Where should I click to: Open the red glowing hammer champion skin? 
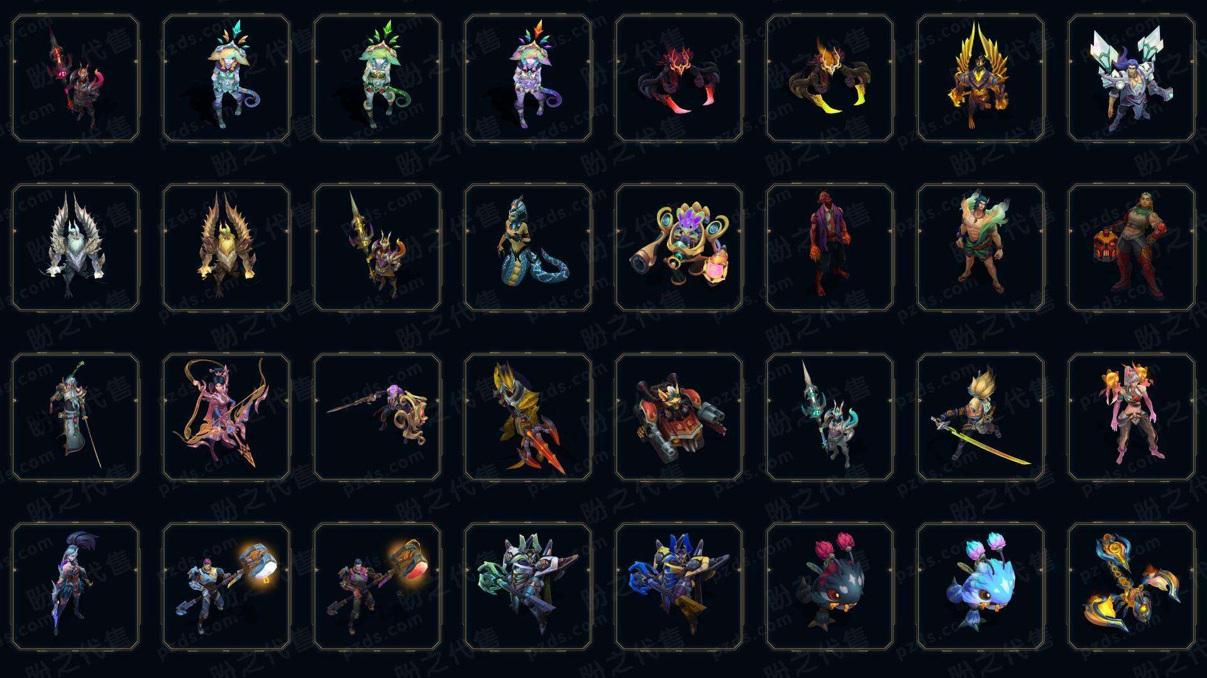click(x=377, y=586)
